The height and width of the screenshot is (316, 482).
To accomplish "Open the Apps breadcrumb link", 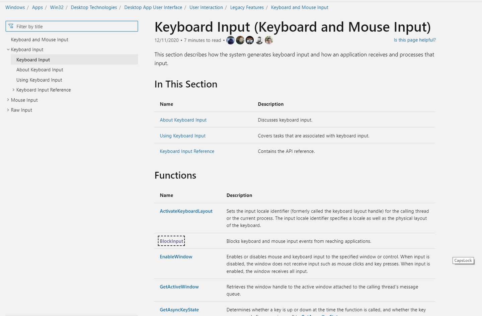I will (37, 7).
